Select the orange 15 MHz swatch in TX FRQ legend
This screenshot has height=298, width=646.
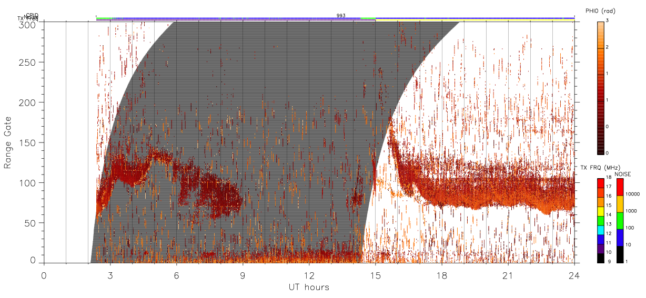click(x=600, y=202)
